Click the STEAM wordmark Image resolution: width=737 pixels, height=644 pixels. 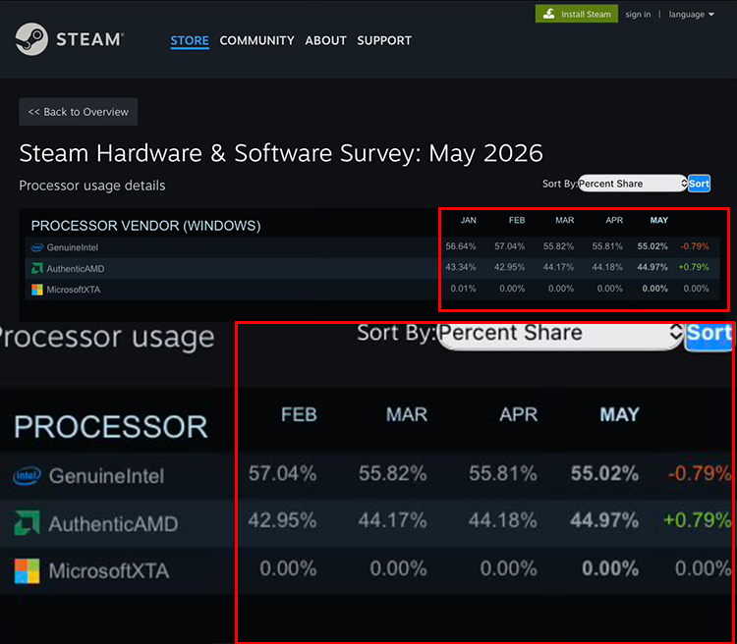(x=89, y=39)
